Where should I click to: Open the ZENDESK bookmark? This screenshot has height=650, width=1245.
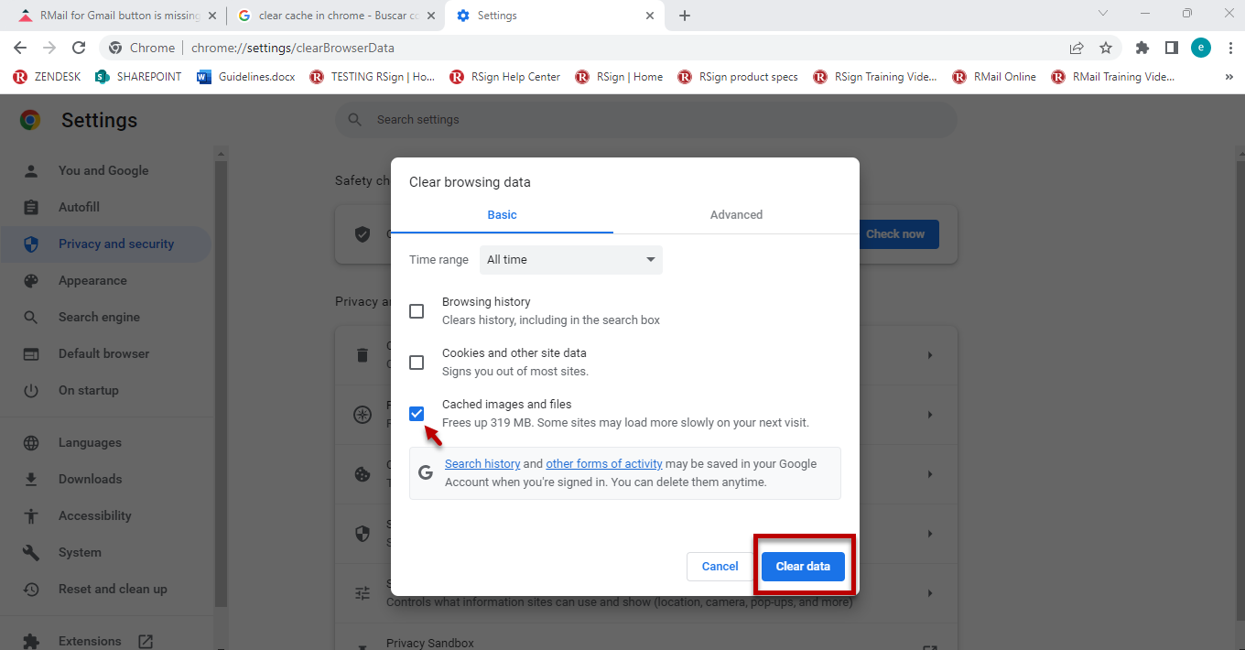point(48,77)
